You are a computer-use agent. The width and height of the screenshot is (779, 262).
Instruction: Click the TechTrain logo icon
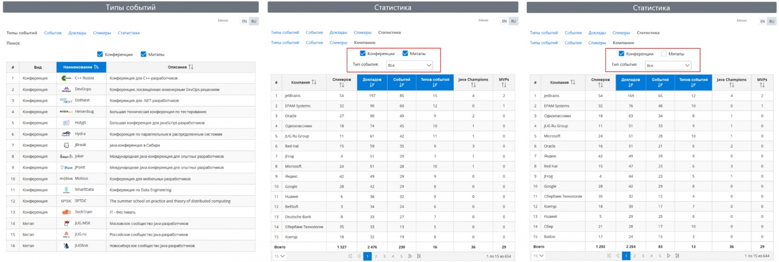click(x=66, y=212)
